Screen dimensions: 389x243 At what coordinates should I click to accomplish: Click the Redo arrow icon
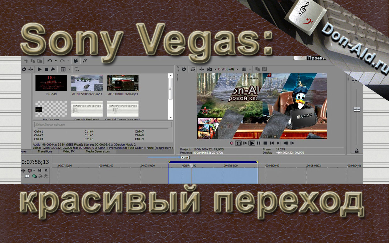click(x=62, y=61)
